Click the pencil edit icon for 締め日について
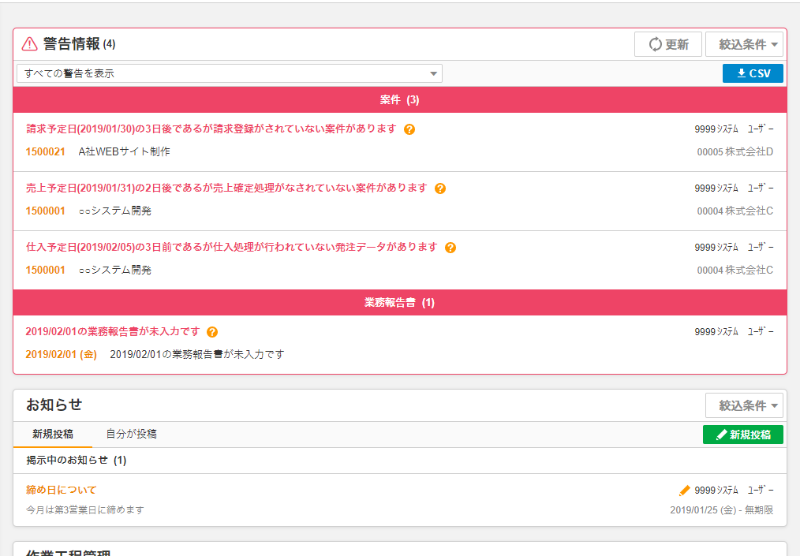 684,491
